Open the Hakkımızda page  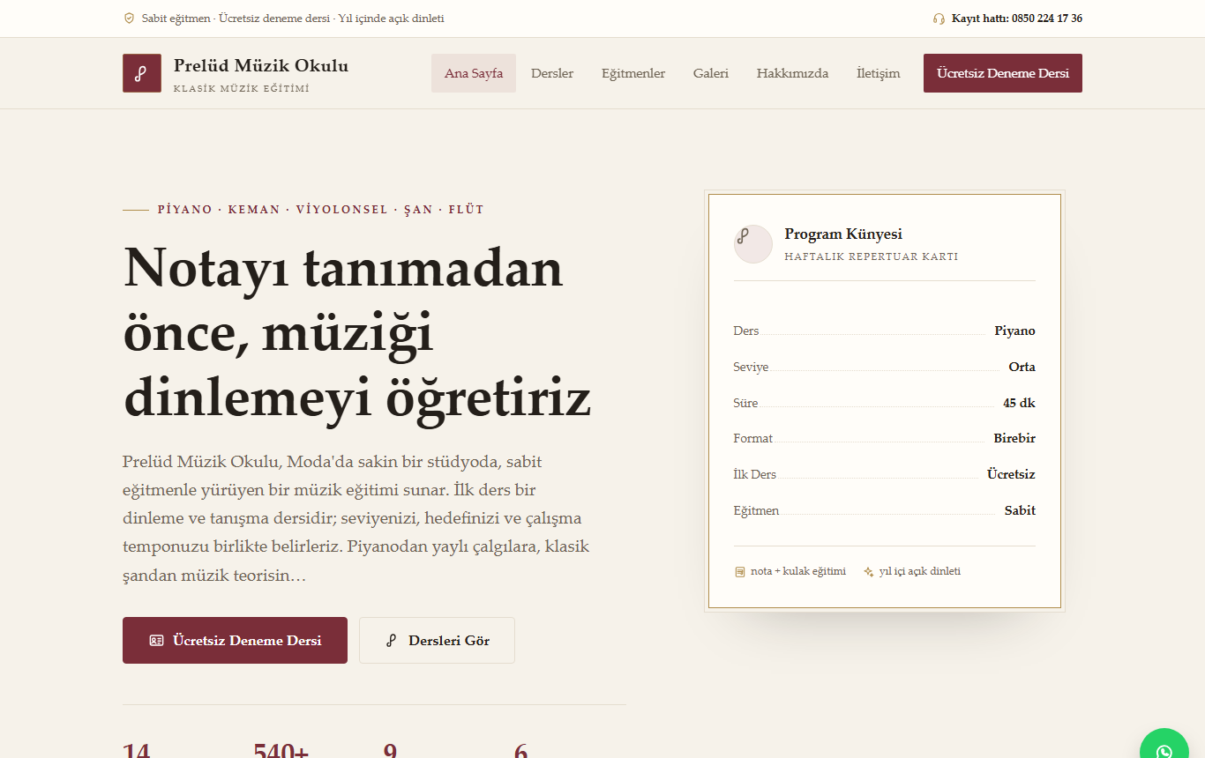tap(793, 73)
